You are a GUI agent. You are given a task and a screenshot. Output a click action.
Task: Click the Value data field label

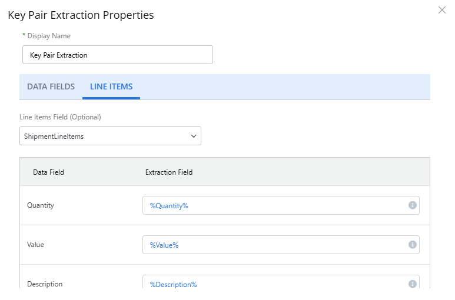(35, 245)
